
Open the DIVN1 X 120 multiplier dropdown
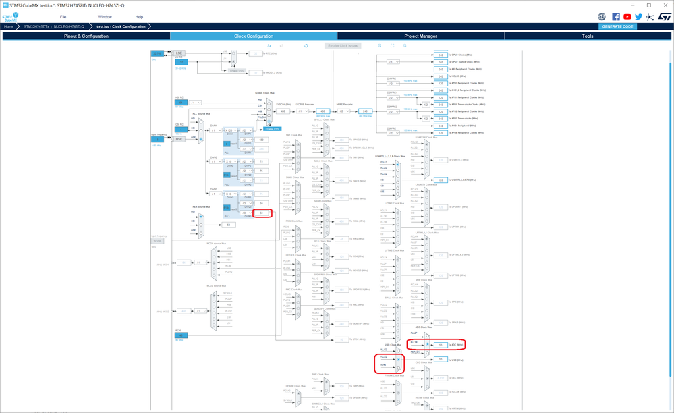click(x=231, y=130)
